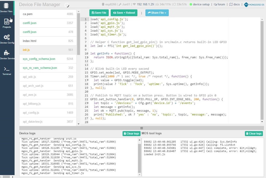Open the Terminal sidebar icon

[x=7, y=70]
